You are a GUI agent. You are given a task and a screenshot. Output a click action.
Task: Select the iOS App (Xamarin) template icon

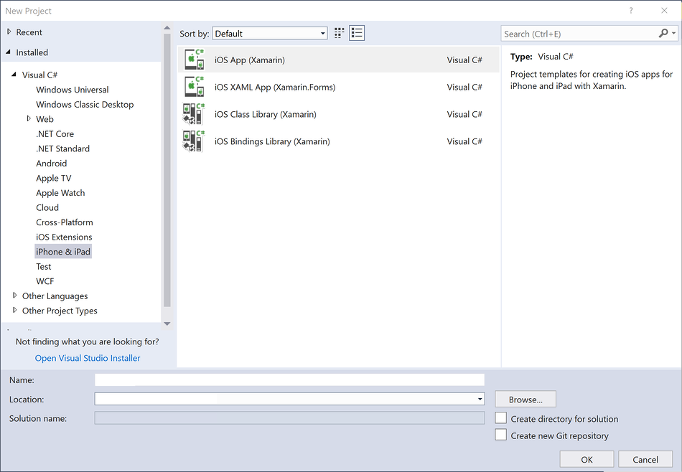[x=194, y=60]
